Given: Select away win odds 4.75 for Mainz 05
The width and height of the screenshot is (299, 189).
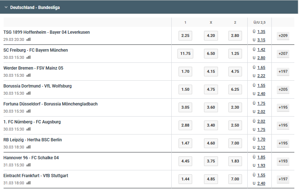Looking at the screenshot, I should [235, 71].
